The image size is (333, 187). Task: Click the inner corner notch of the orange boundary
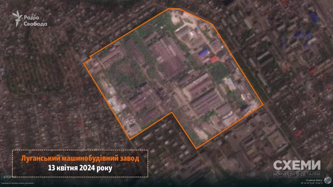(172, 112)
